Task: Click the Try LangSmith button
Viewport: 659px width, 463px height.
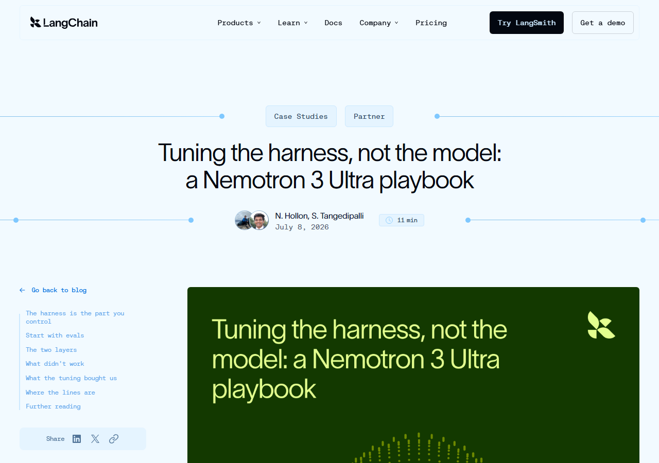Action: point(527,23)
